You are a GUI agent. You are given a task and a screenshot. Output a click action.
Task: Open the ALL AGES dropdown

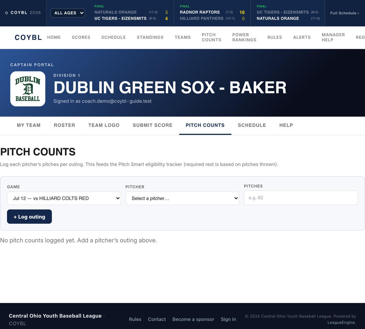click(68, 13)
